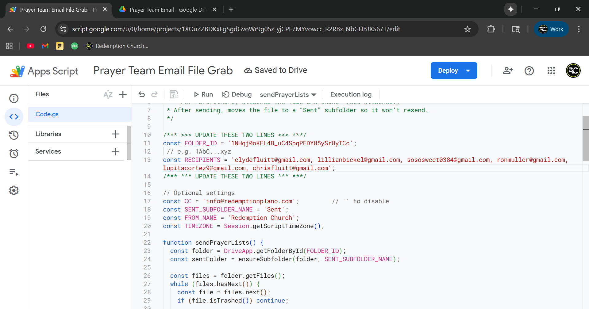Open the Execution log
Image resolution: width=589 pixels, height=309 pixels.
tap(351, 94)
